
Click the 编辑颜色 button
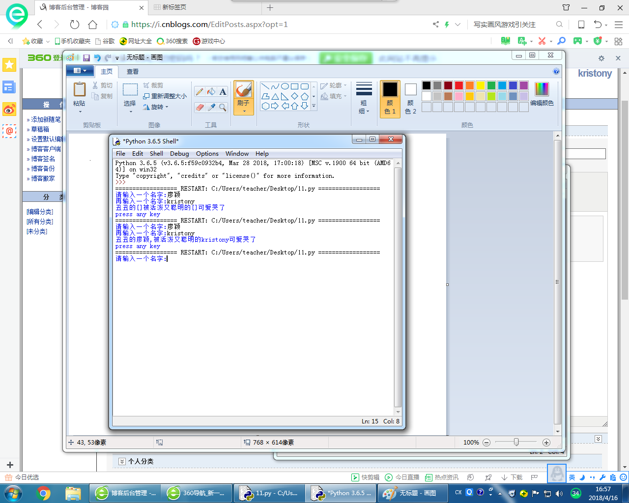tap(542, 94)
